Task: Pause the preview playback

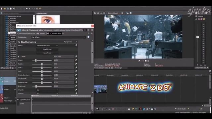Action: click(x=142, y=61)
